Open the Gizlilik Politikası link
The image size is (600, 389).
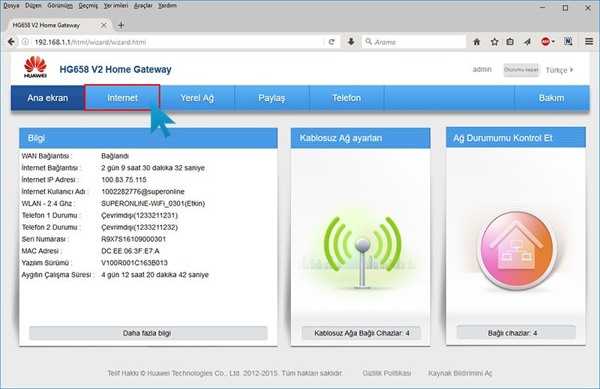[387, 373]
